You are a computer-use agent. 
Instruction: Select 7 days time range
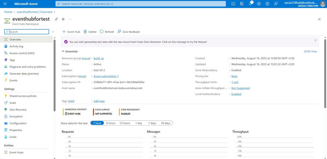point(152,123)
